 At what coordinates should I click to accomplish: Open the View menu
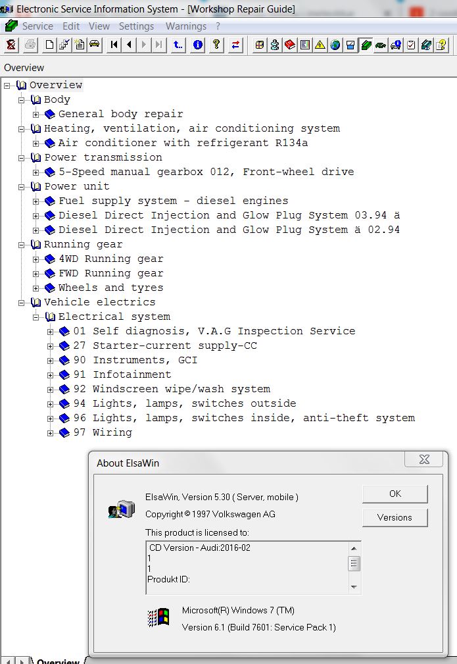(x=99, y=26)
